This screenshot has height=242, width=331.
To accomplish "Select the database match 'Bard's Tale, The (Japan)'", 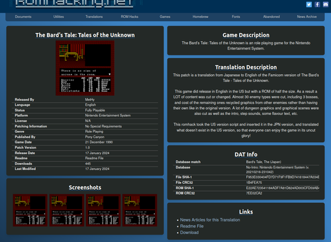I will coord(263,162).
